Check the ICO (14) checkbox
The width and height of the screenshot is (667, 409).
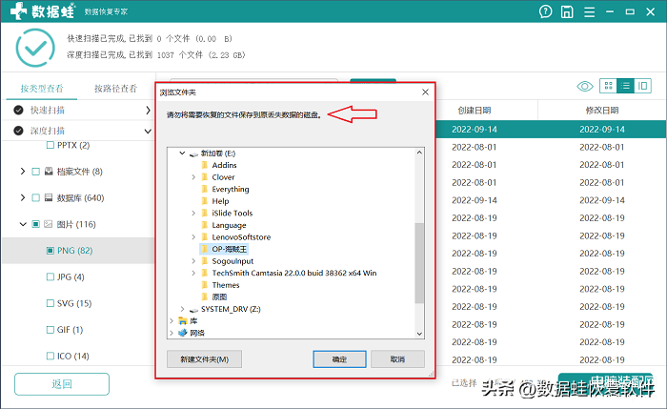coord(50,357)
